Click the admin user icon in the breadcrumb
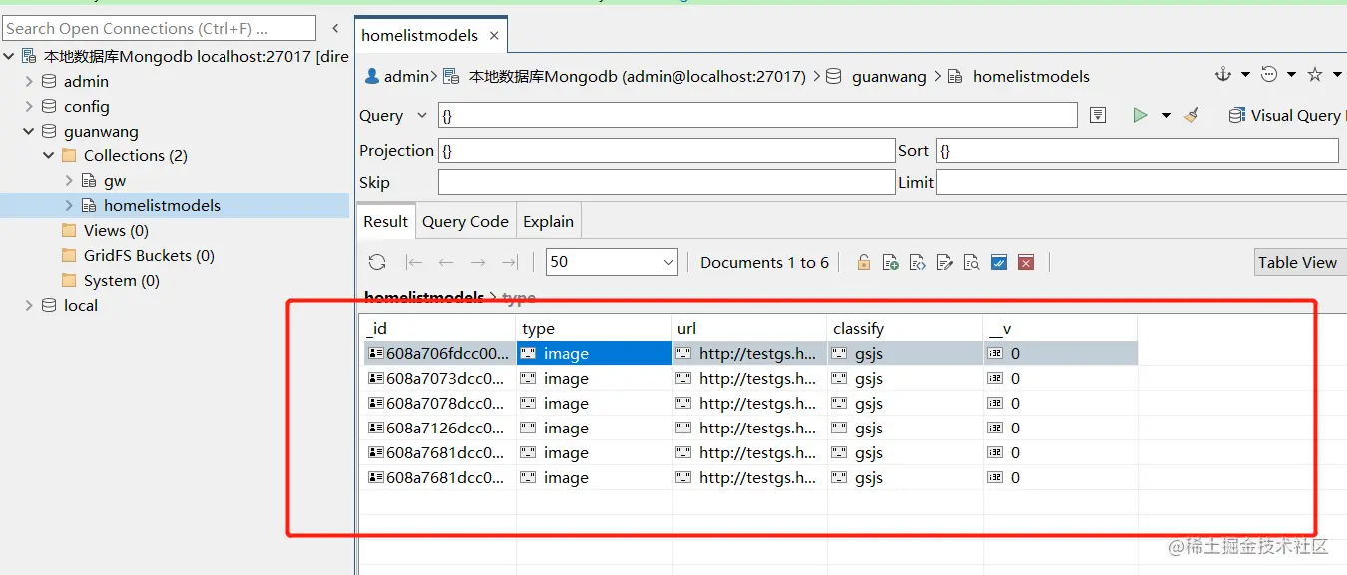Screen dimensions: 1347x575 coord(372,76)
